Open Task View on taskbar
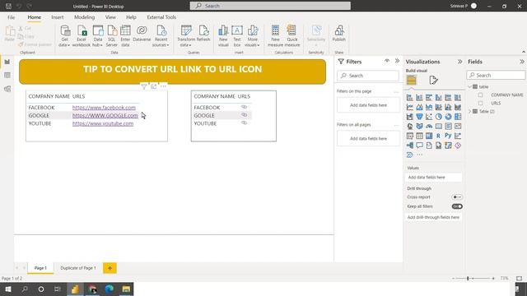This screenshot has height=296, width=527. [x=58, y=289]
